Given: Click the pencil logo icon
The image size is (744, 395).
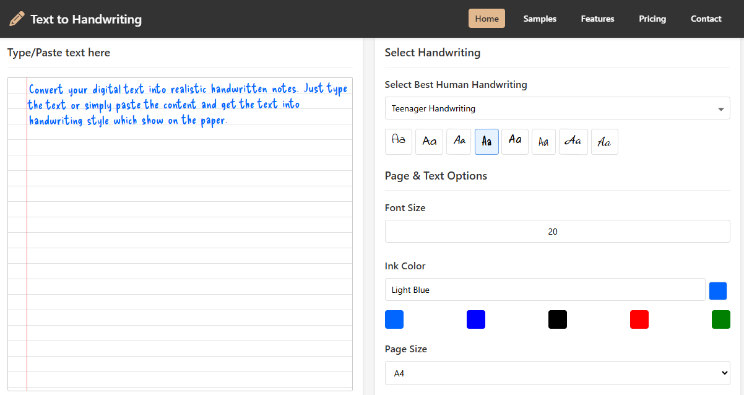Looking at the screenshot, I should (17, 19).
